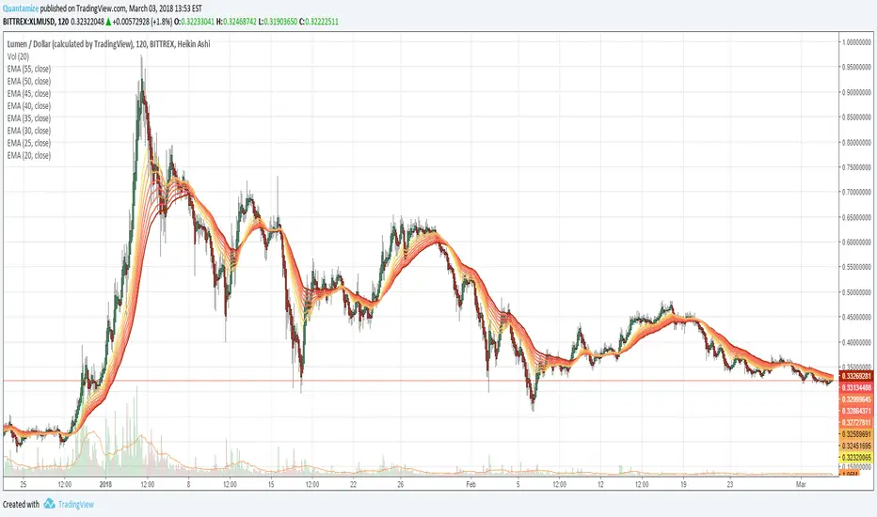Click the 26 date on time axis
The height and width of the screenshot is (517, 877).
click(401, 485)
